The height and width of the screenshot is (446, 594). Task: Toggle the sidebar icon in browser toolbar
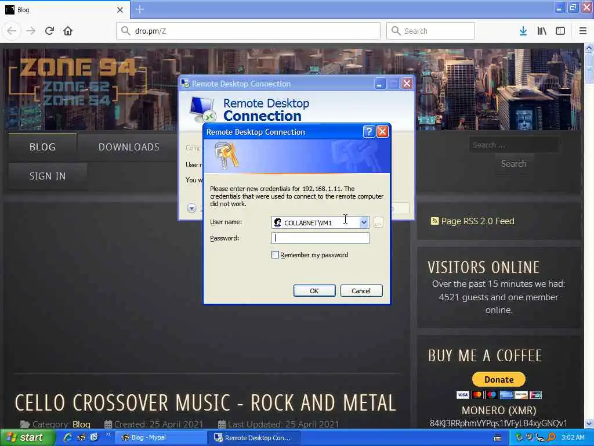point(560,31)
